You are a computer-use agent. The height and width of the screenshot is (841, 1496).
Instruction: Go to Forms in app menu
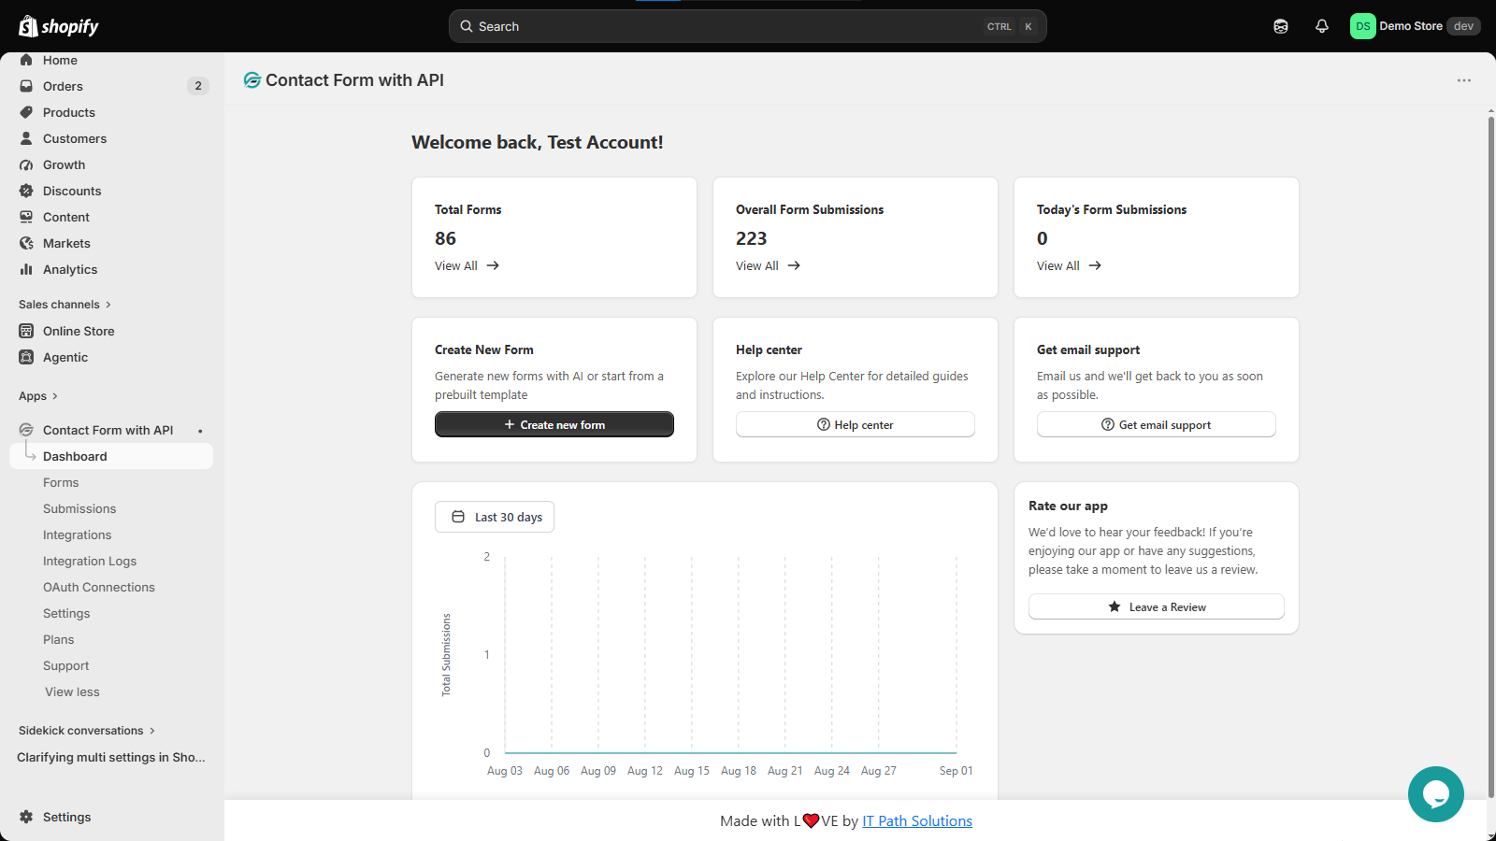(x=61, y=483)
